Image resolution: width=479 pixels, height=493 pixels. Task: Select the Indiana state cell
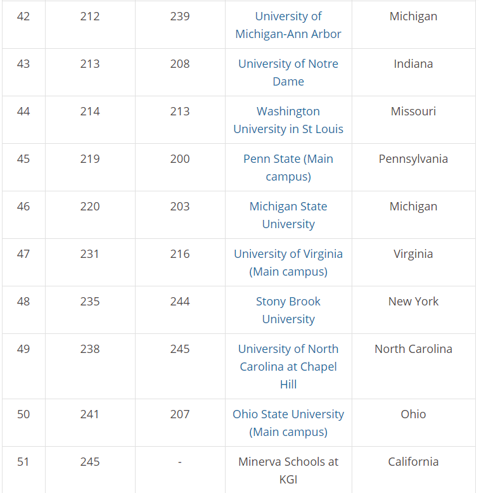[413, 73]
